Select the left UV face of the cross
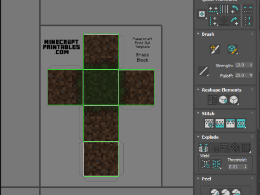260x195 pixels. point(66,87)
